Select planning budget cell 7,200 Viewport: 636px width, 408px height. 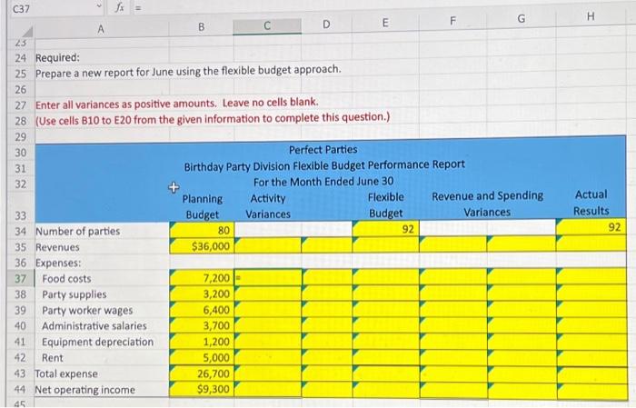(x=202, y=278)
